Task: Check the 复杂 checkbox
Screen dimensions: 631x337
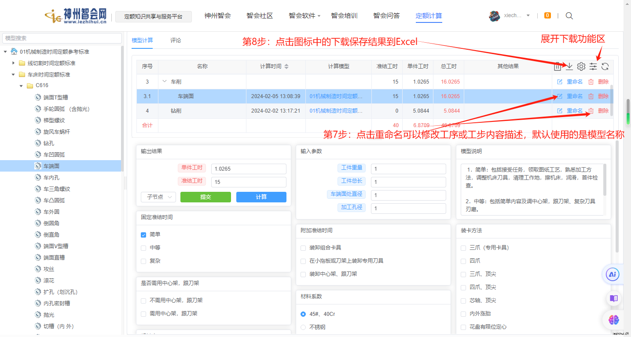Action: pos(143,261)
